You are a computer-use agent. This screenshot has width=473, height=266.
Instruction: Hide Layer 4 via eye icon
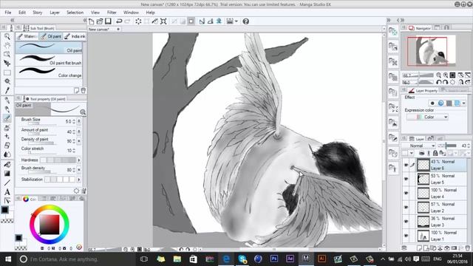click(406, 193)
